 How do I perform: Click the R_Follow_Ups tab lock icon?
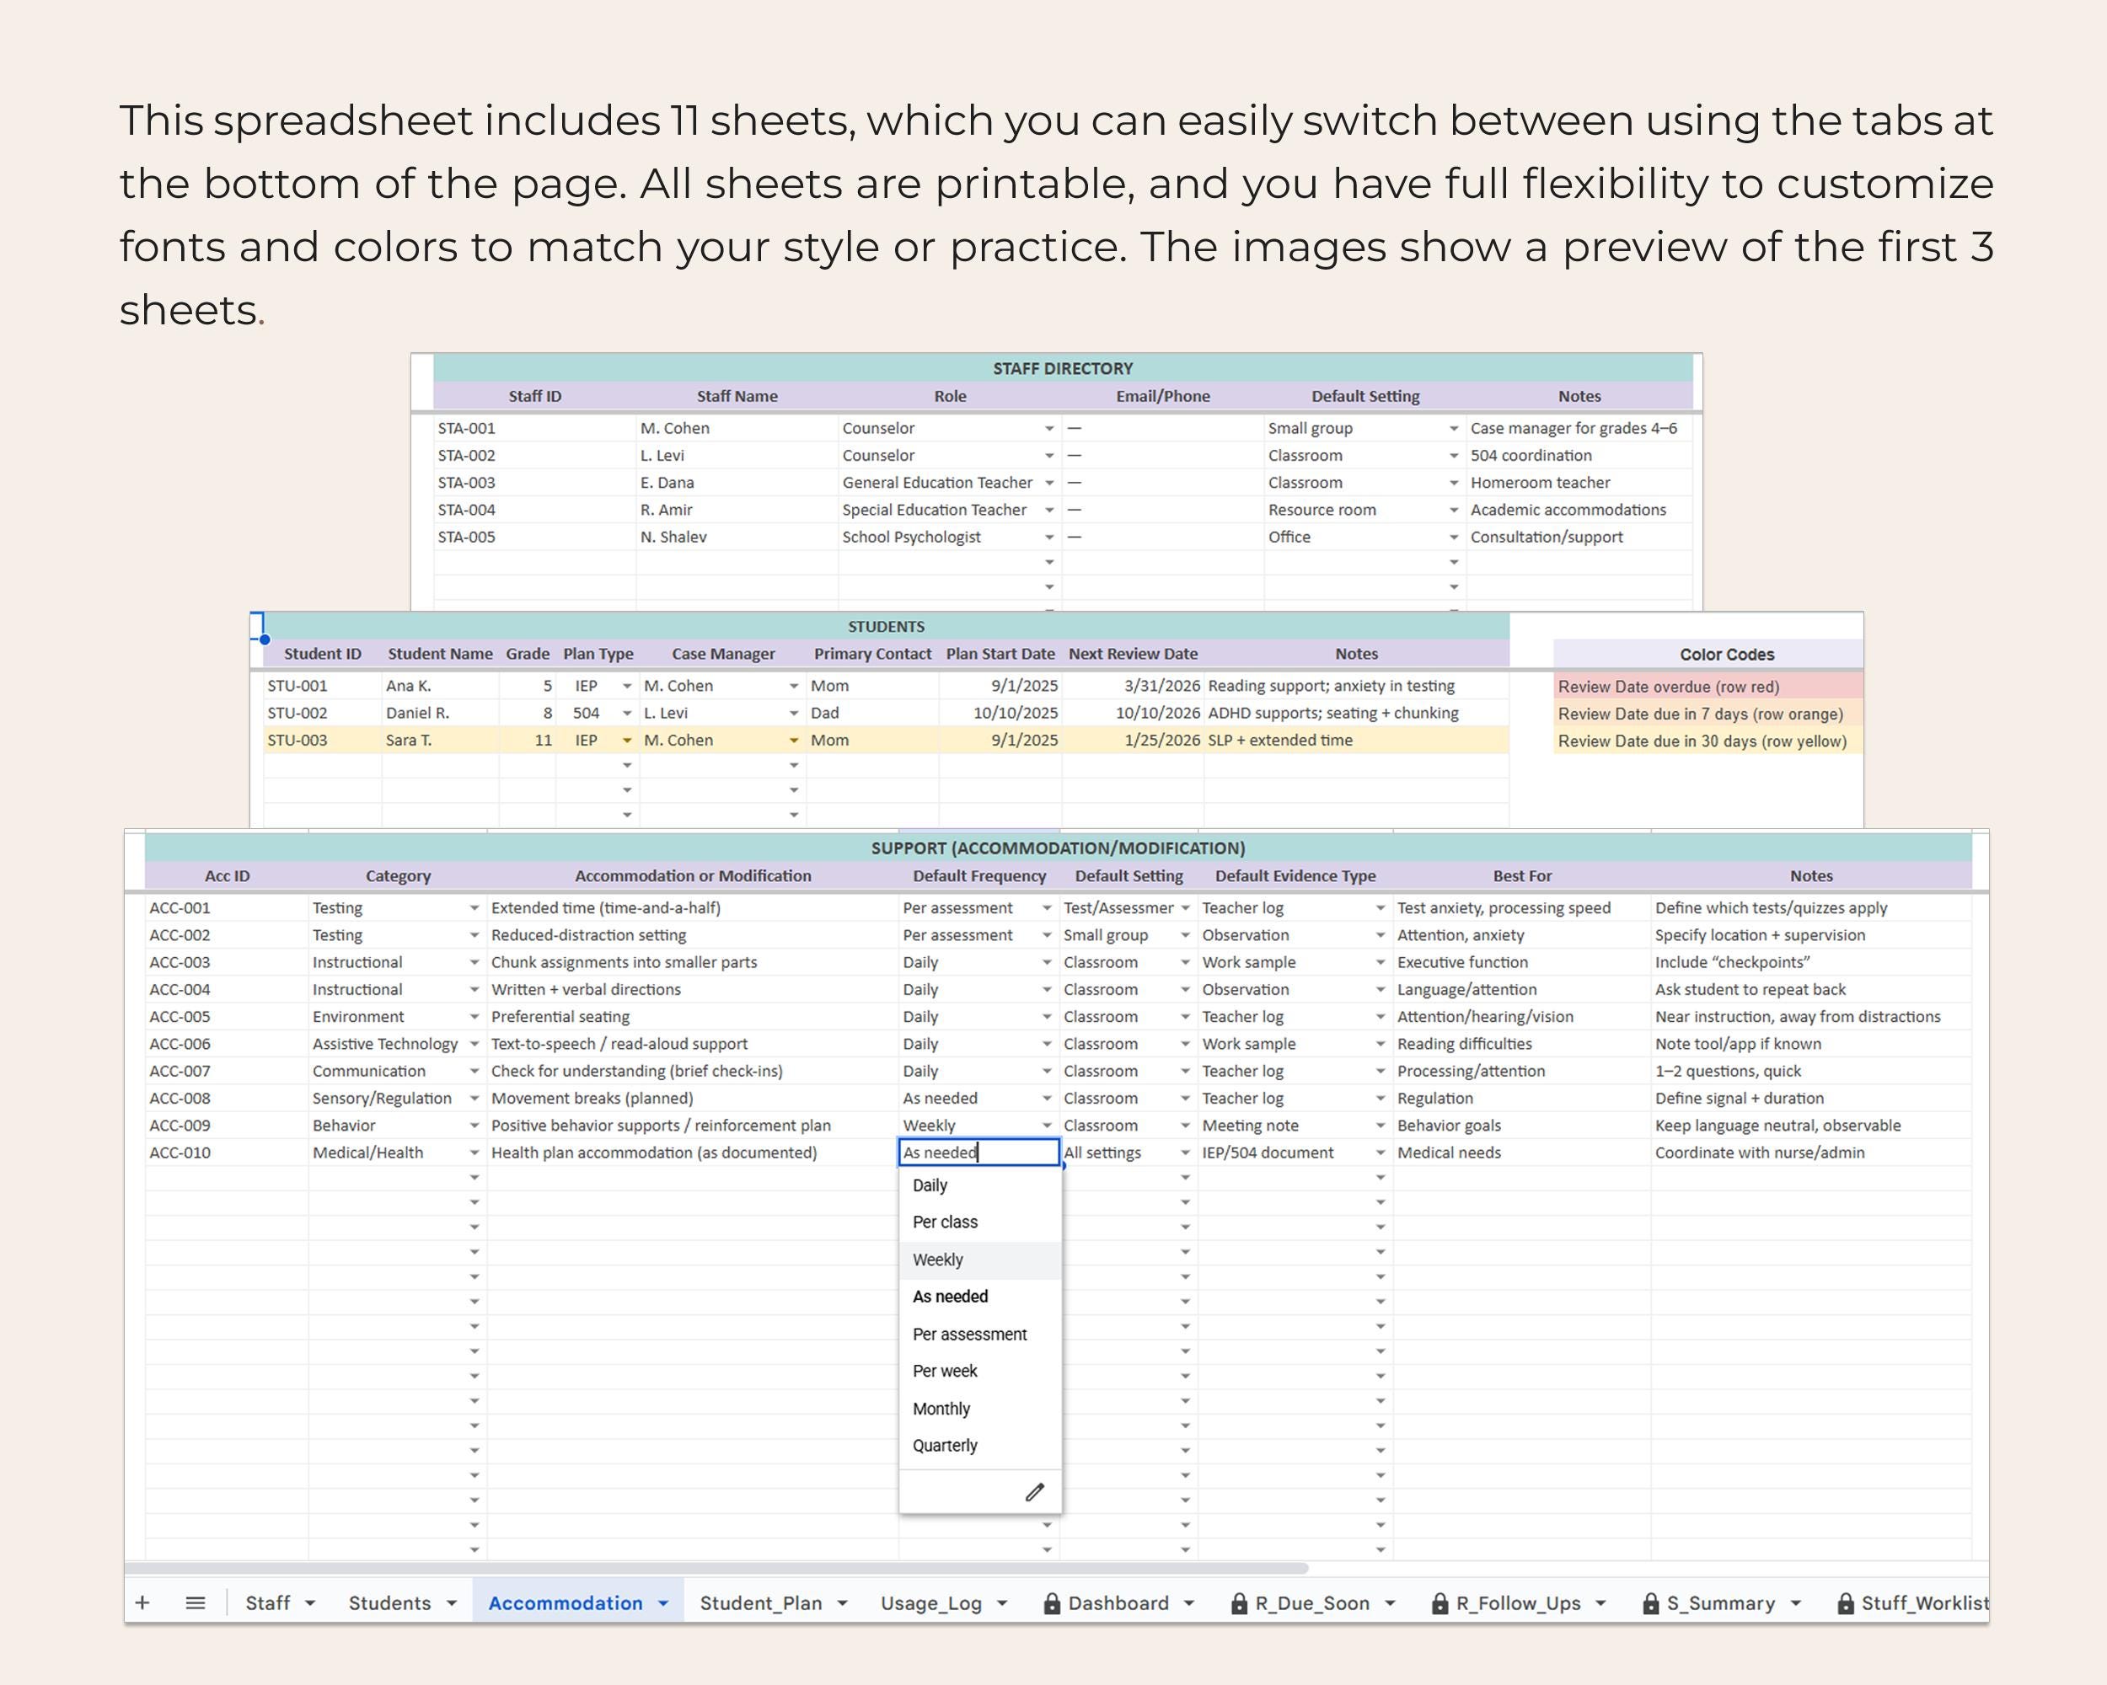pyautogui.click(x=1440, y=1603)
